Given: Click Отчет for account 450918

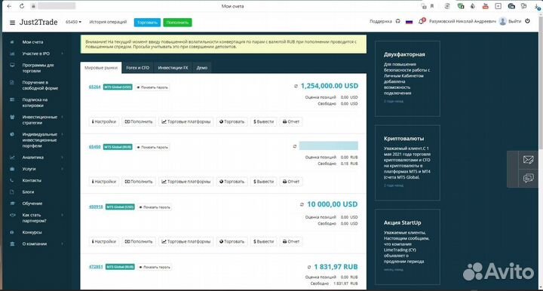Looking at the screenshot, I should click(291, 241).
